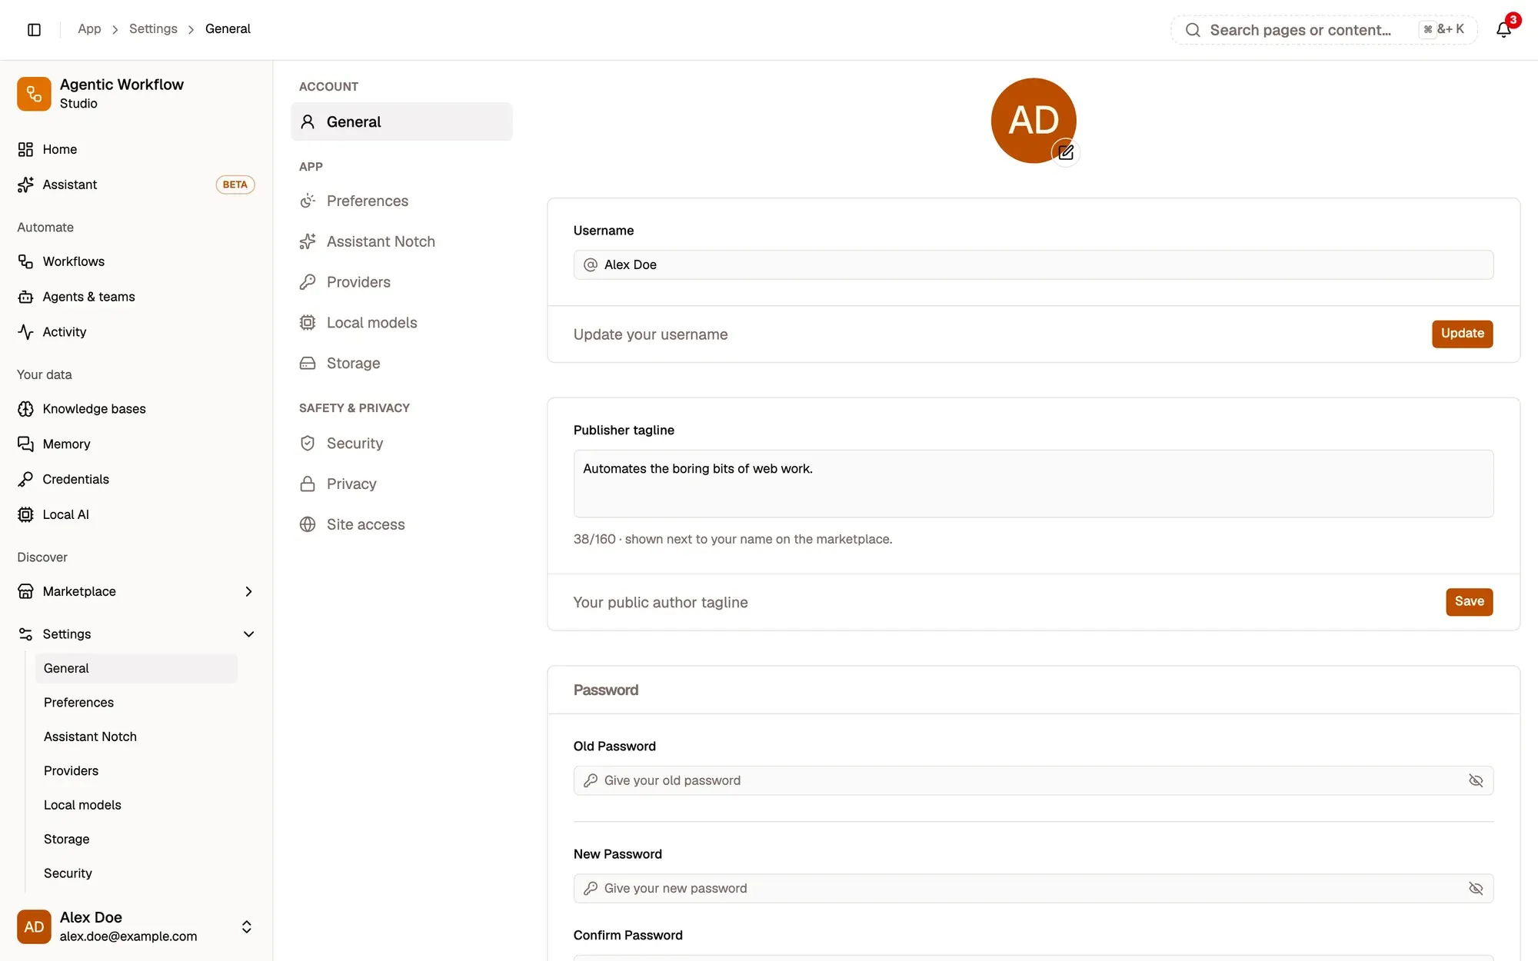
Task: Click the Home grid icon
Action: coord(25,149)
